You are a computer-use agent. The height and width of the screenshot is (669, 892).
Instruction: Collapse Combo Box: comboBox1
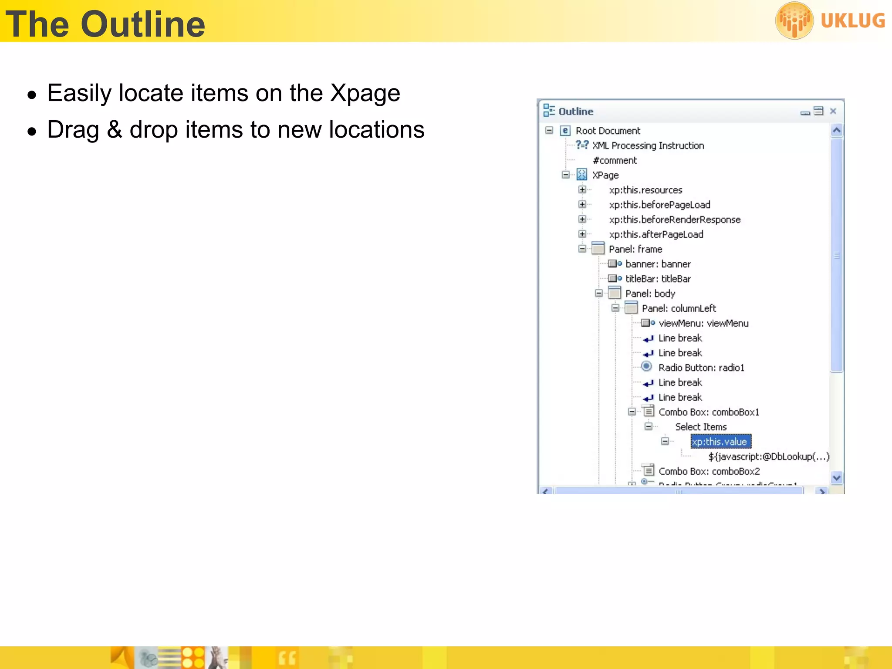point(632,412)
